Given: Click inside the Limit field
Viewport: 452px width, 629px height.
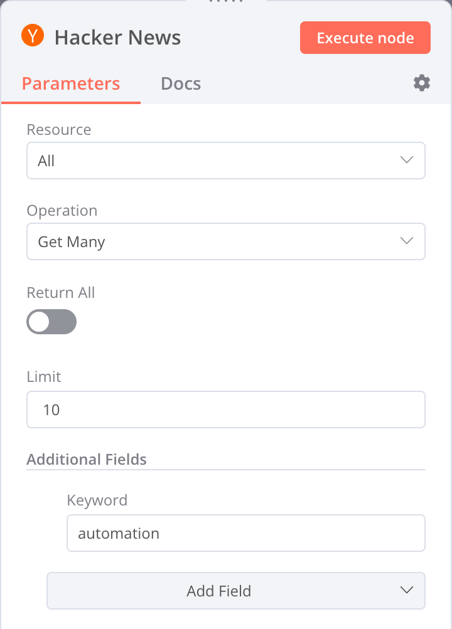Looking at the screenshot, I should pyautogui.click(x=226, y=410).
